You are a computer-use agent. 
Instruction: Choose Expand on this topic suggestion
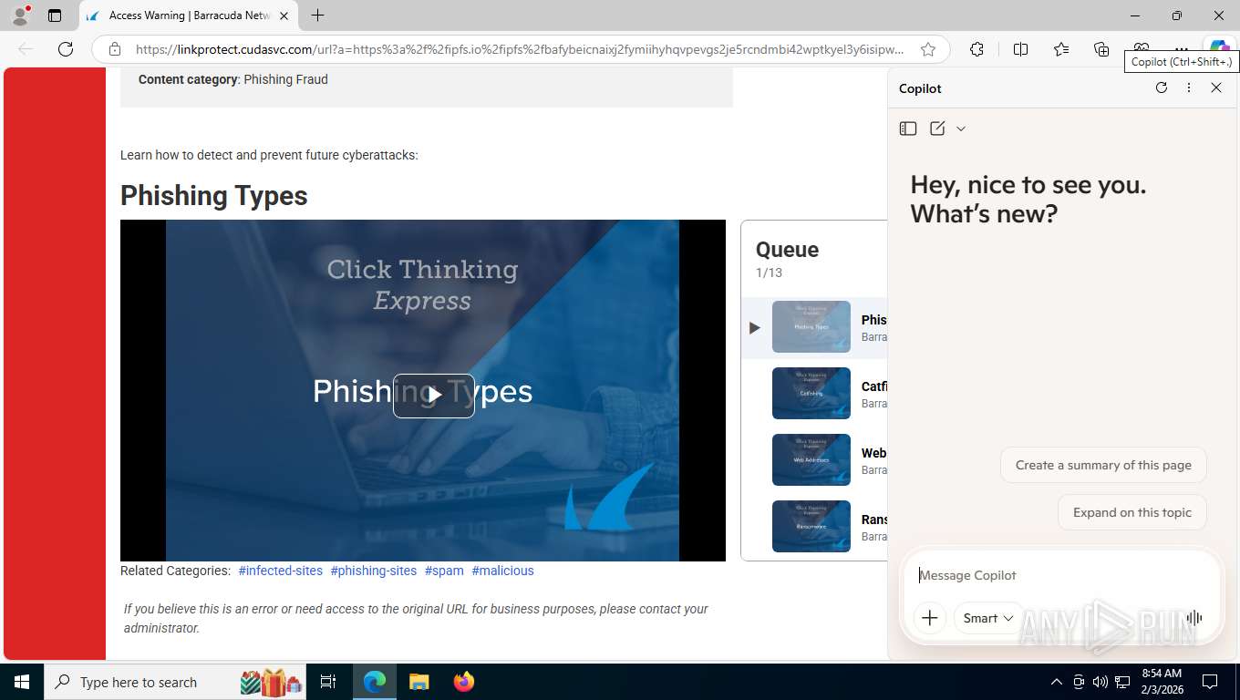pos(1131,512)
